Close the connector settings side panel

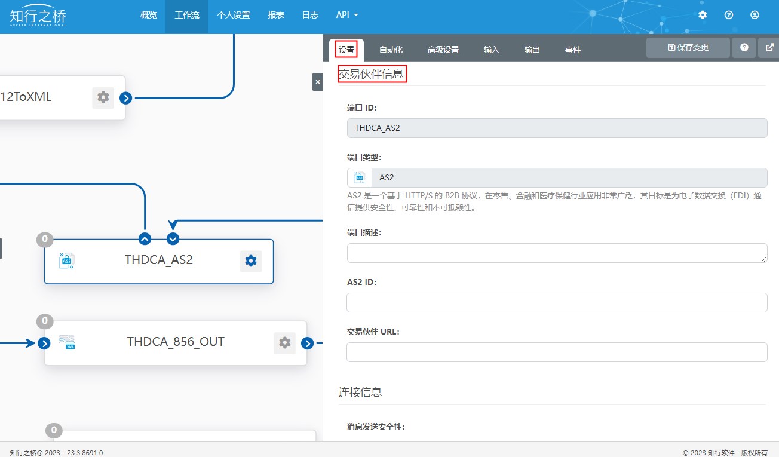[317, 82]
